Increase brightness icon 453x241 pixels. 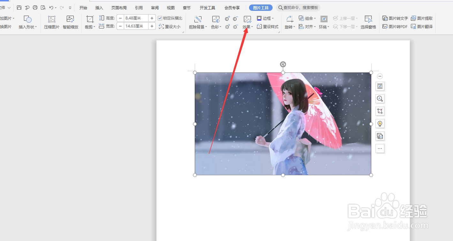[x=227, y=27]
